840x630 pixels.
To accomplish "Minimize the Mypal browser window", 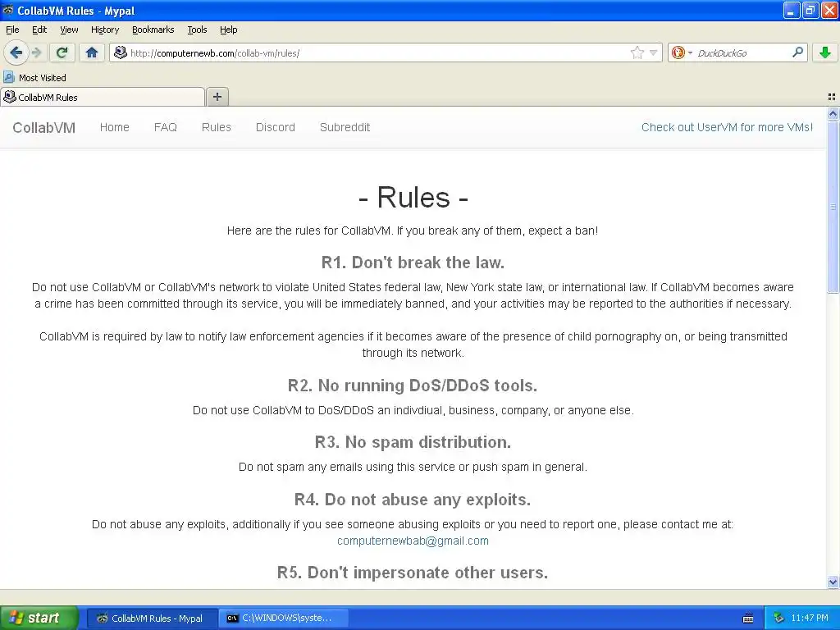I will (x=792, y=11).
